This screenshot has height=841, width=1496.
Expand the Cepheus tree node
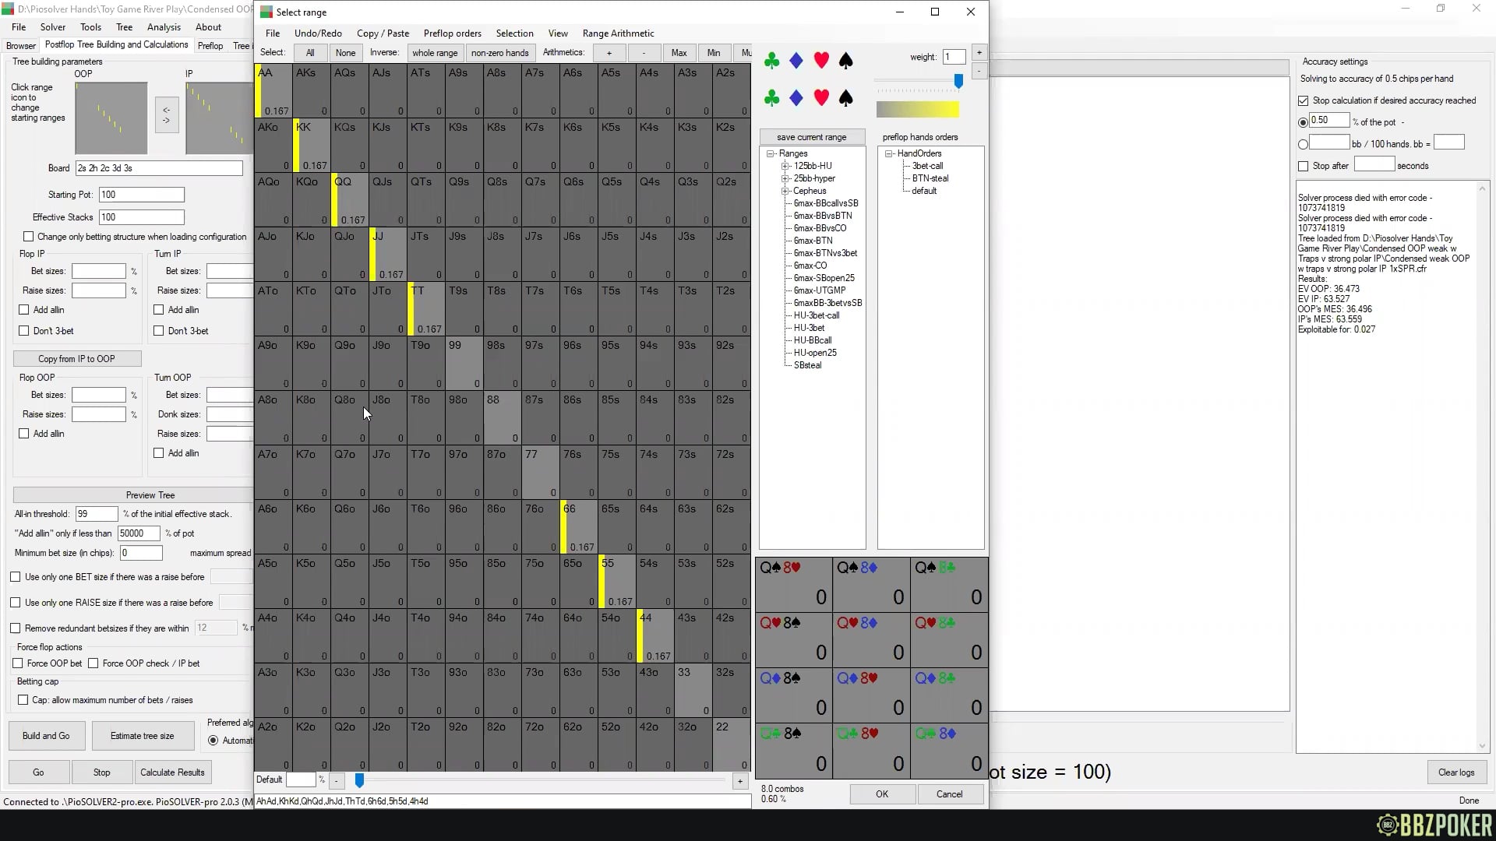[x=785, y=191]
